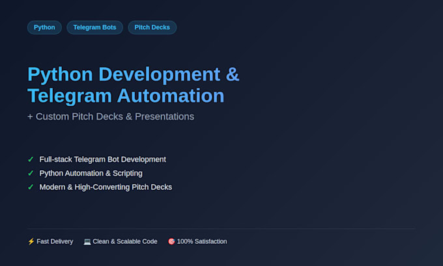This screenshot has width=443, height=266.
Task: Click the text "Python Automation & Scripting"
Action: 91,173
